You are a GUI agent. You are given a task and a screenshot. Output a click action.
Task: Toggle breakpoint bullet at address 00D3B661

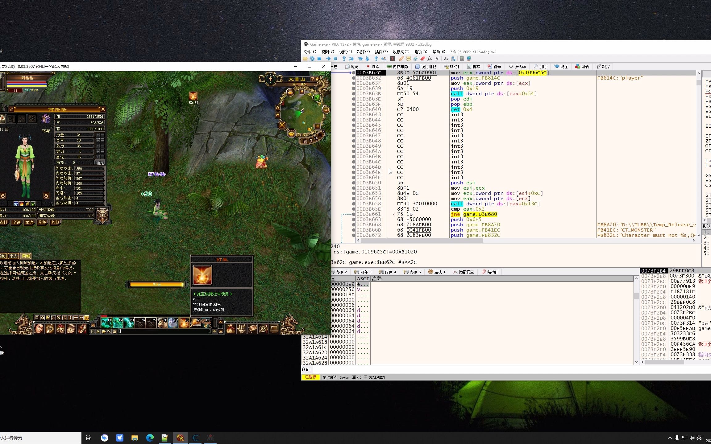353,214
